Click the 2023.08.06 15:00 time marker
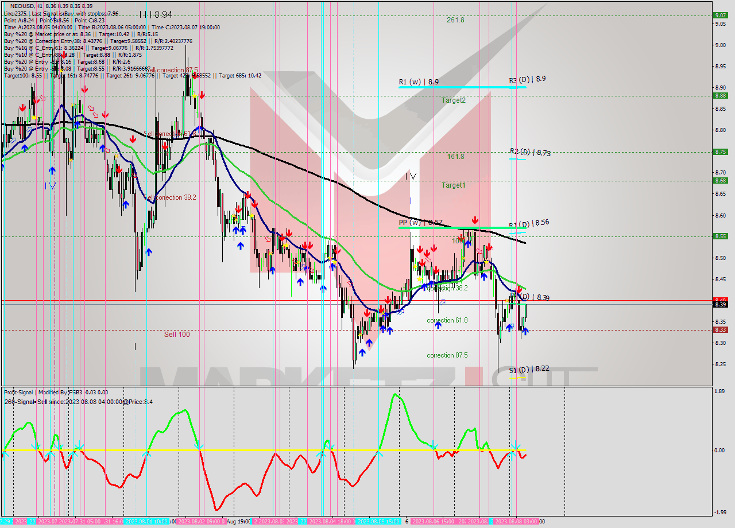This screenshot has width=735, height=528. [x=432, y=521]
